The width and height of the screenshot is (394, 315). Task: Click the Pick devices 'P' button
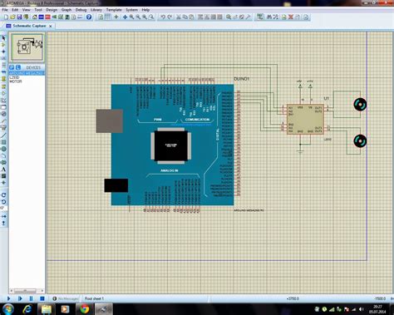(x=12, y=67)
